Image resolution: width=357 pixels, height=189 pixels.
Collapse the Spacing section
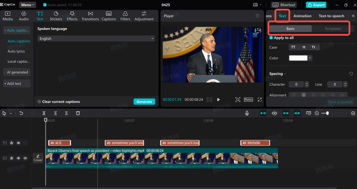[x=285, y=74]
